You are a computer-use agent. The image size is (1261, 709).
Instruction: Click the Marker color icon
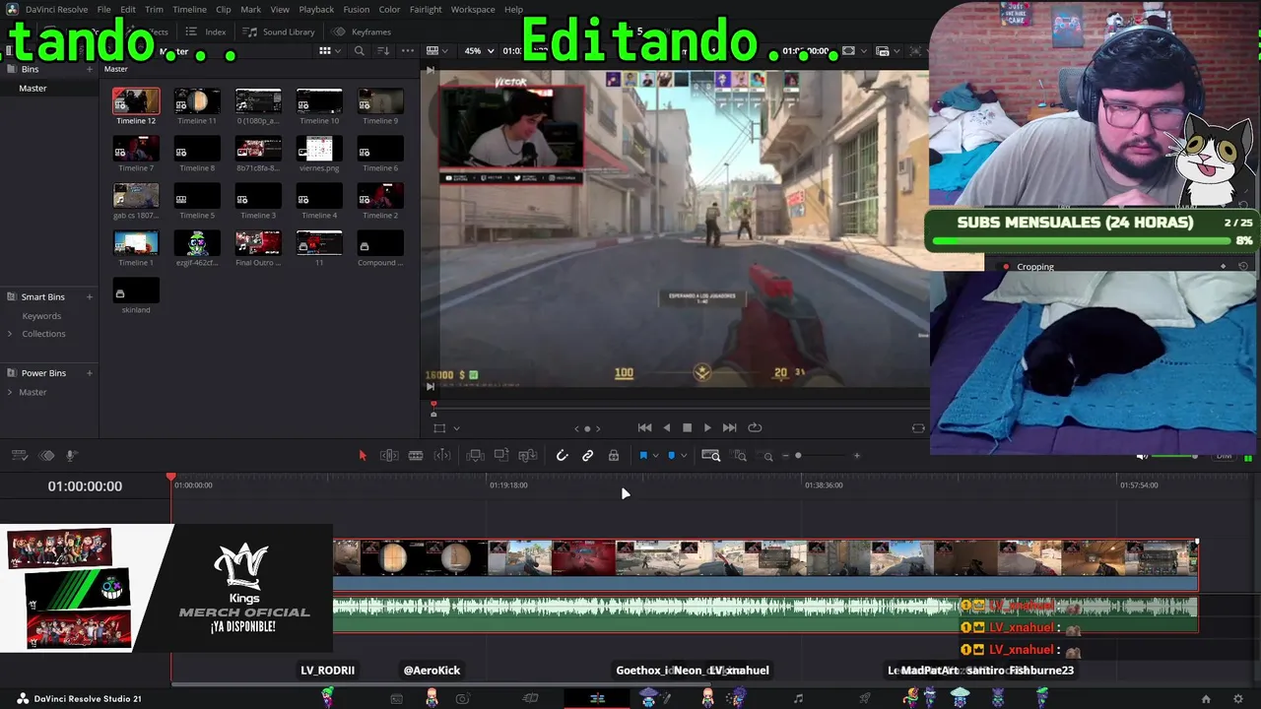coord(672,455)
